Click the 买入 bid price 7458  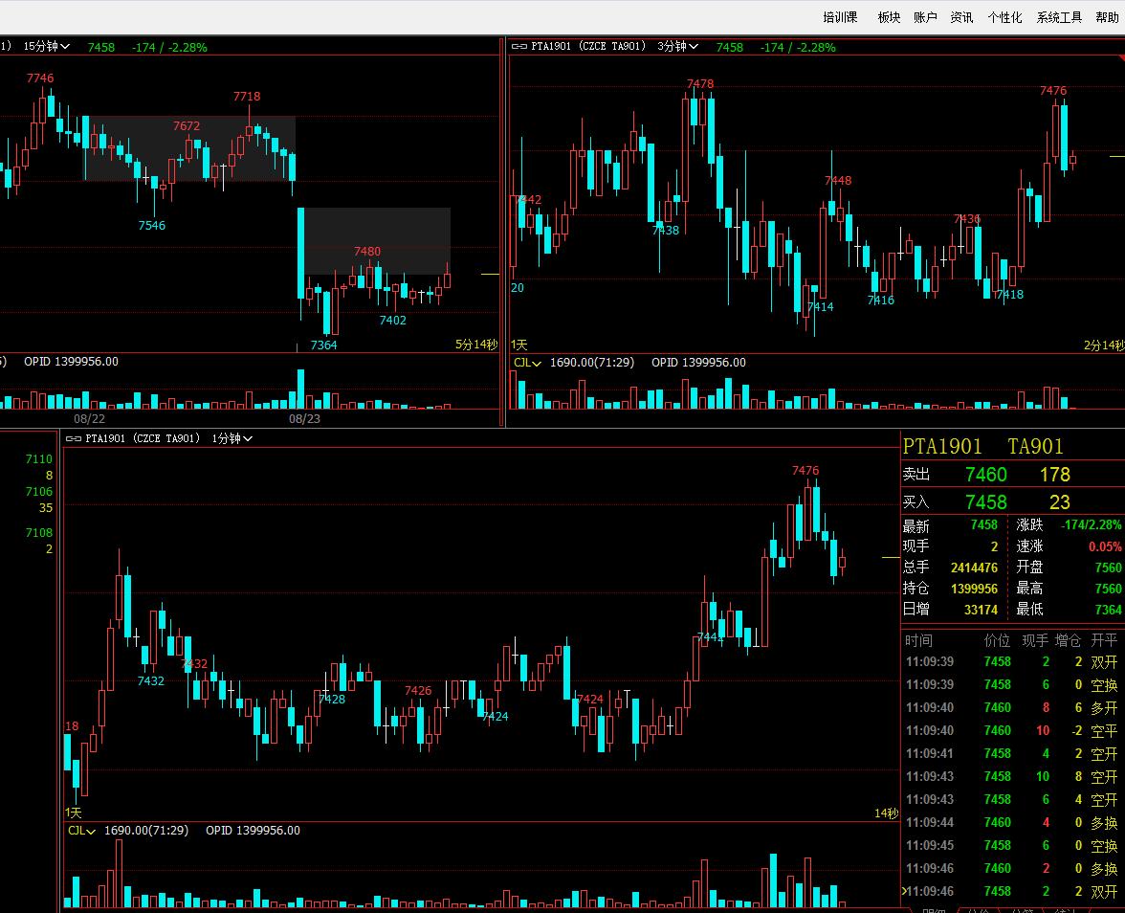coord(985,502)
